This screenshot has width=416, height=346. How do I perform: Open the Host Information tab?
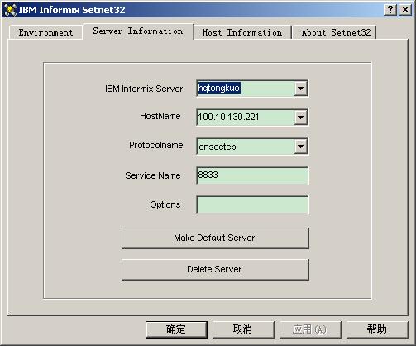242,32
